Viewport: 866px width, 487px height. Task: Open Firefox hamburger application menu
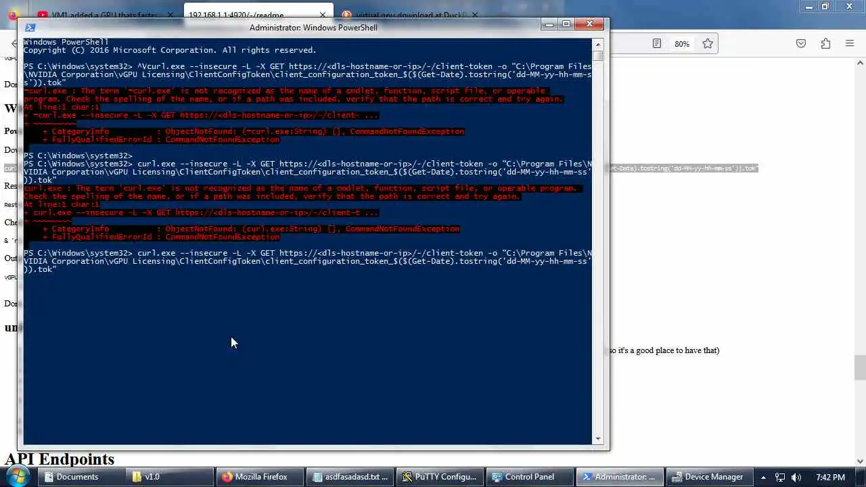coord(850,44)
